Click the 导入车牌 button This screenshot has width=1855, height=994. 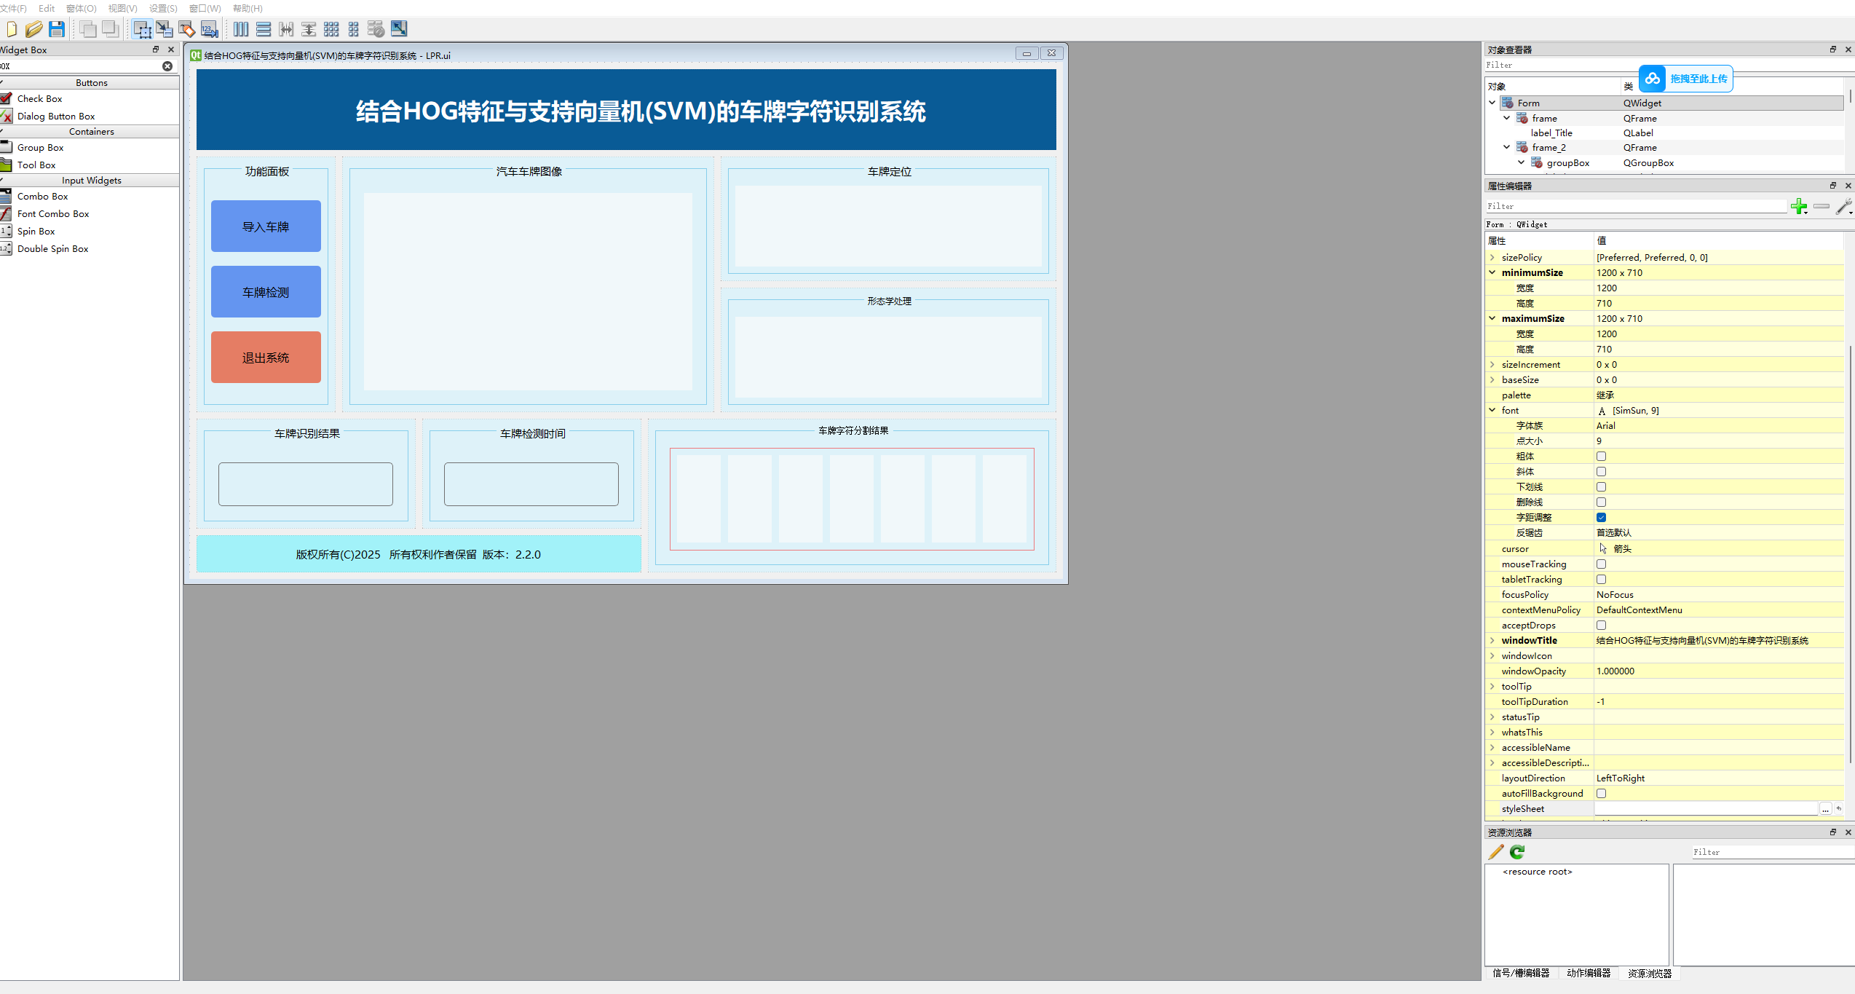click(x=266, y=226)
